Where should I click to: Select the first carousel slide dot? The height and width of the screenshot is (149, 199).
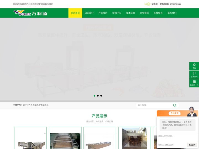(x=95, y=96)
